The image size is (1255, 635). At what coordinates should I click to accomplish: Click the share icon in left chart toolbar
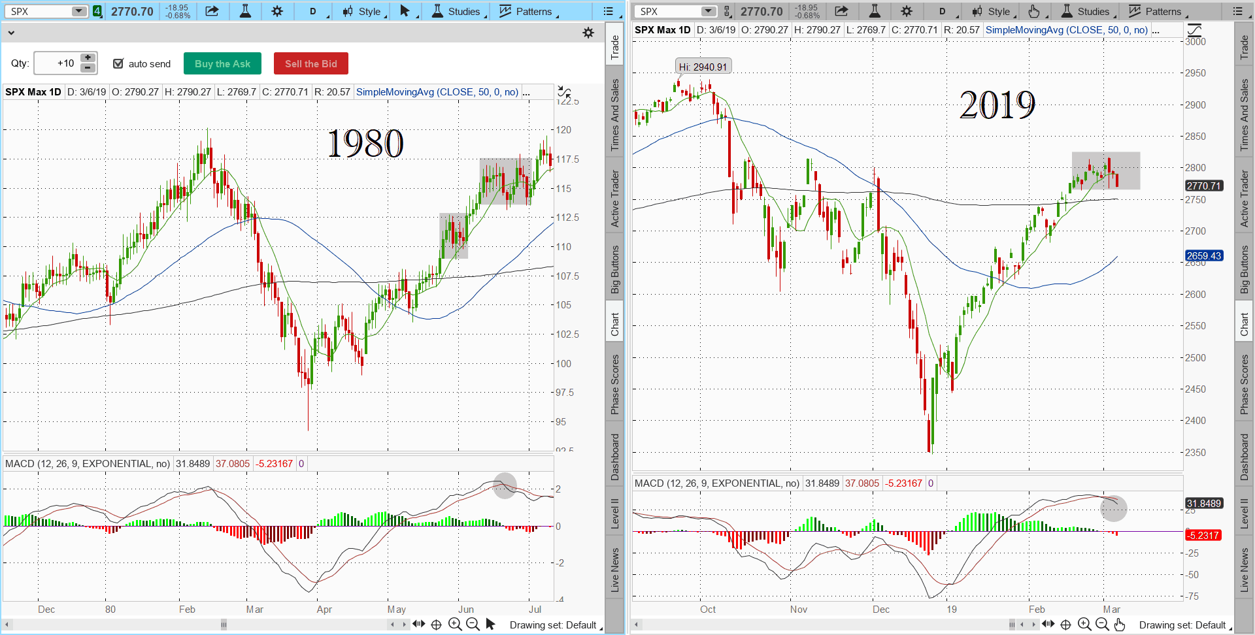point(212,11)
